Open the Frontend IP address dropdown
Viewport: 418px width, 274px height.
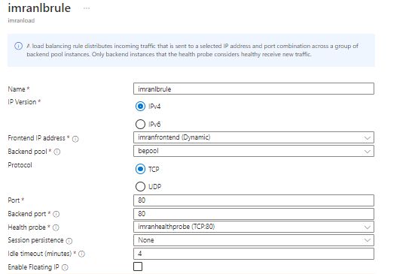254,137
